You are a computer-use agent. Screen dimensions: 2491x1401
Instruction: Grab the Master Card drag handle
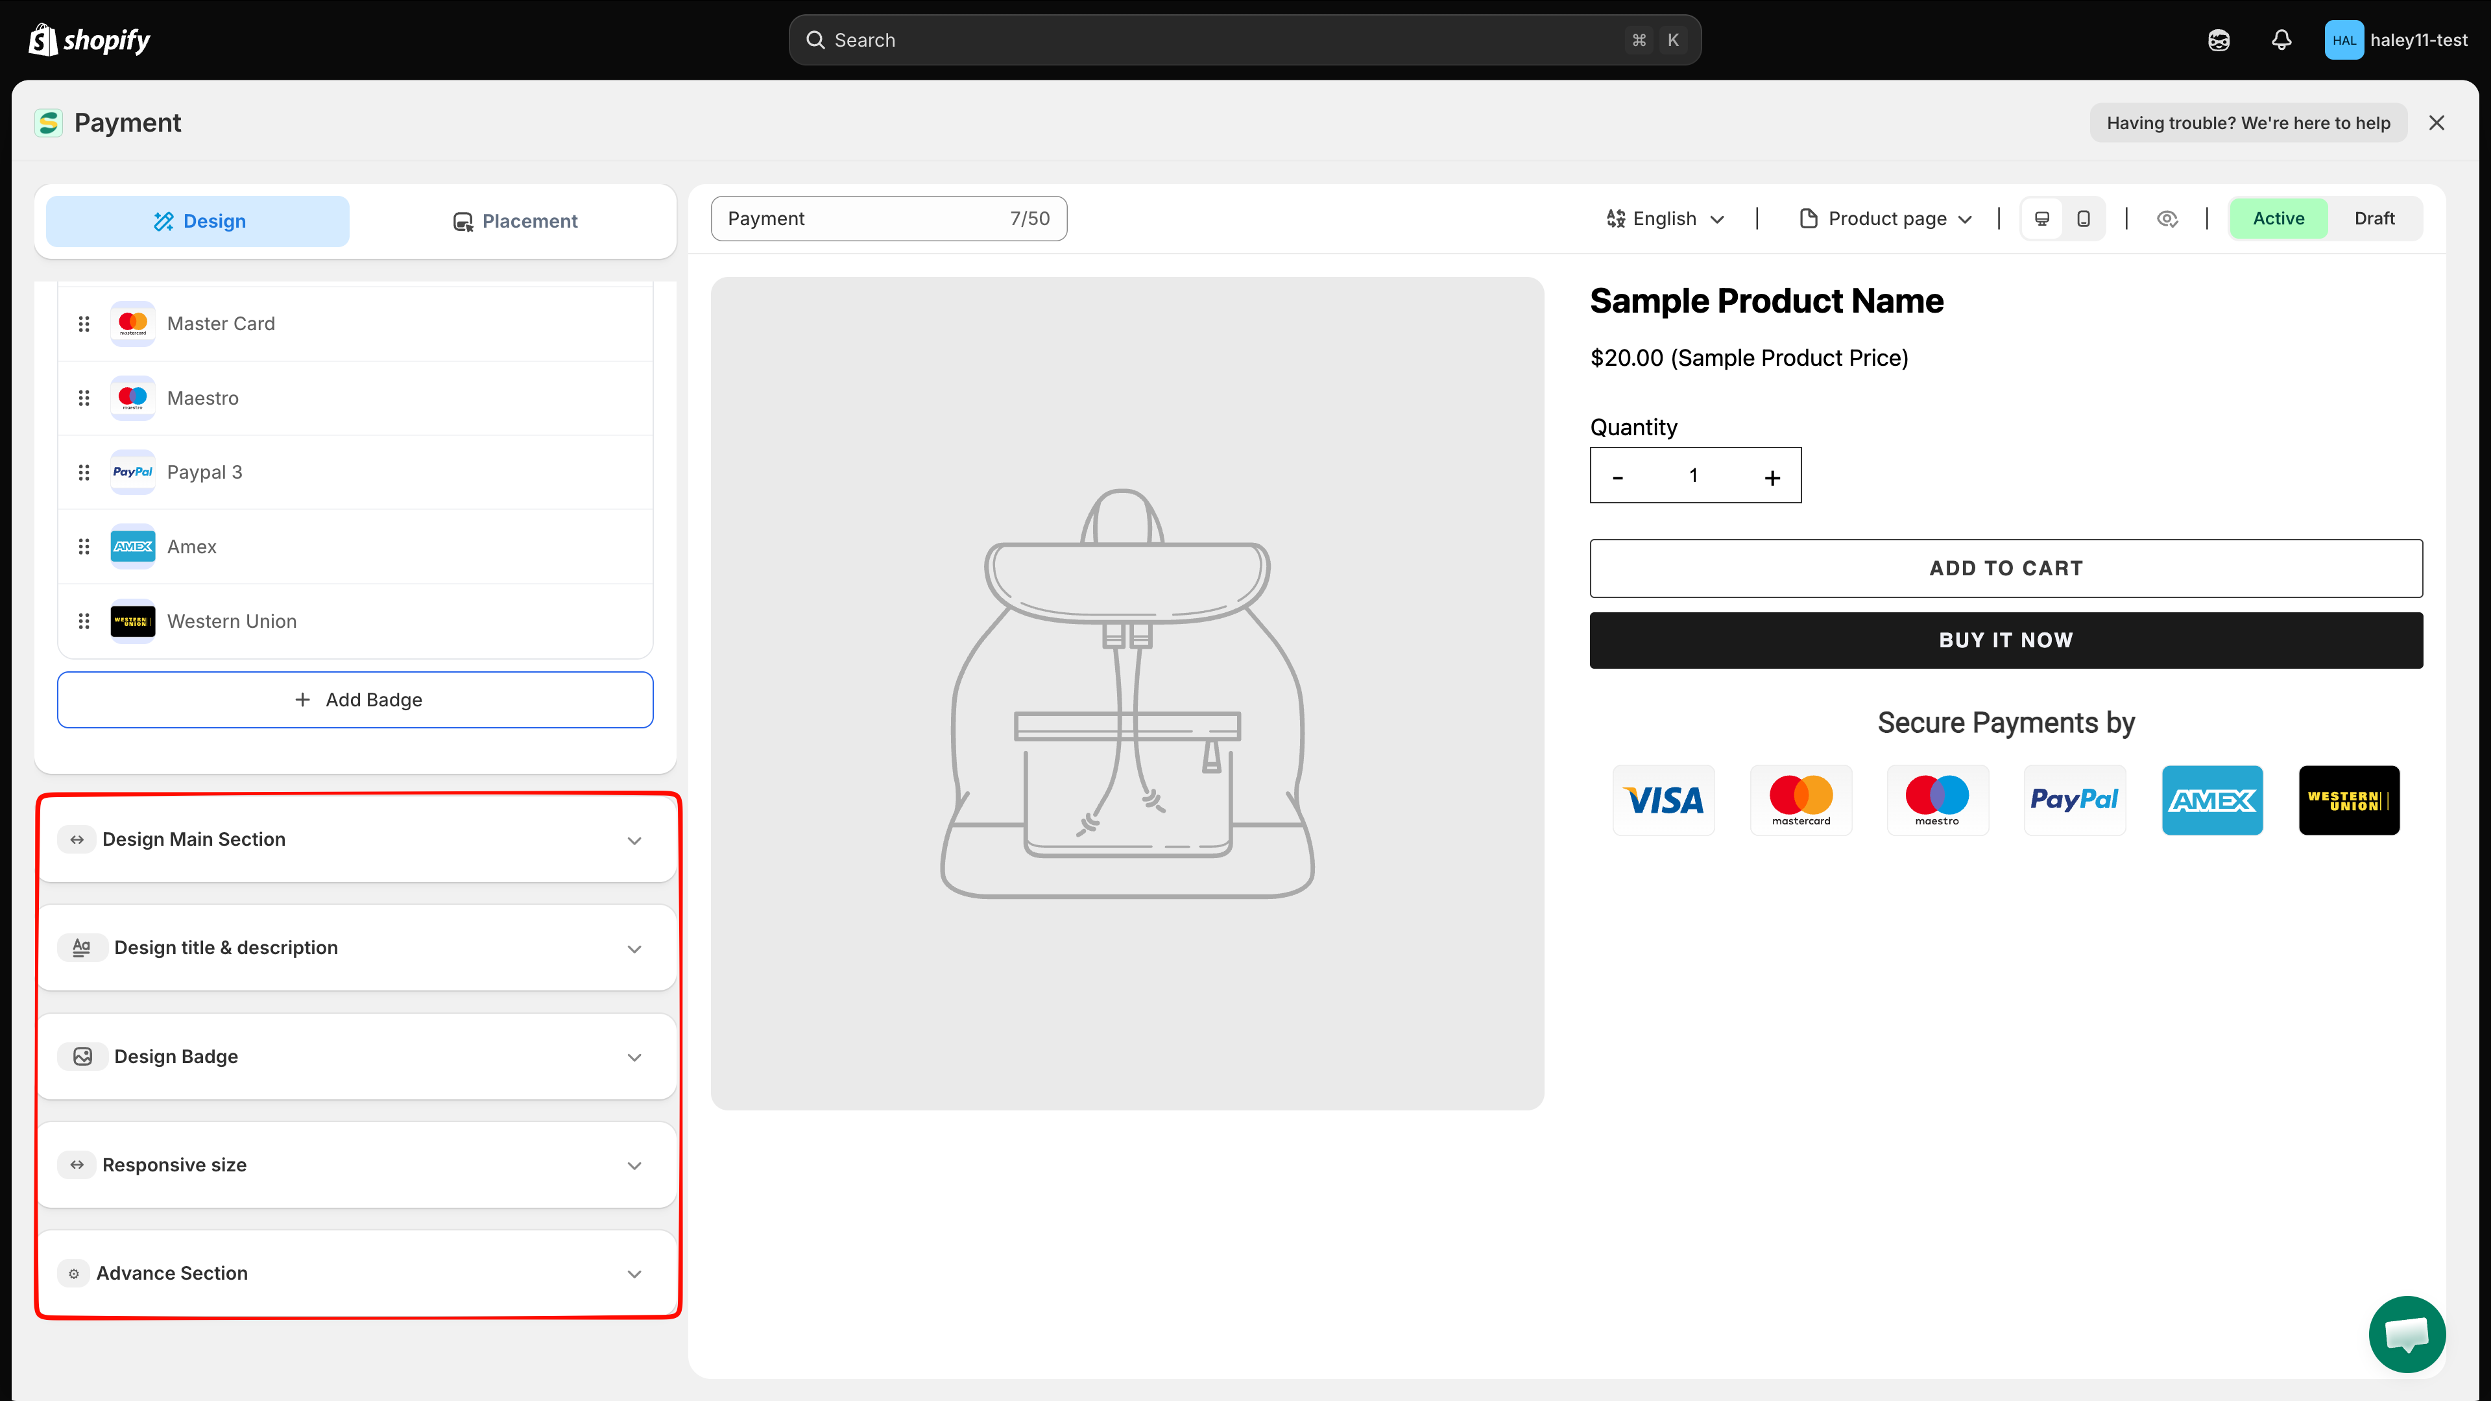click(x=84, y=324)
